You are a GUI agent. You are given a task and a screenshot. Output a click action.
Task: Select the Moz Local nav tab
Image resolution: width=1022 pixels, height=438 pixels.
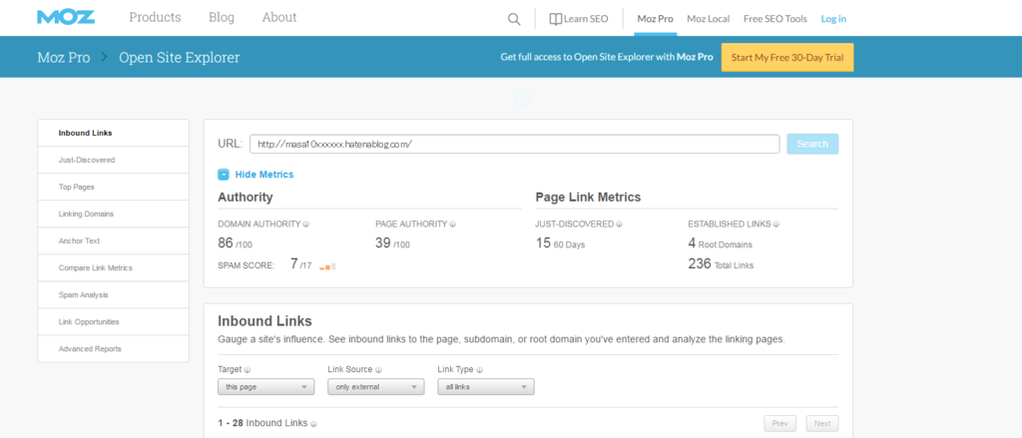pos(709,19)
